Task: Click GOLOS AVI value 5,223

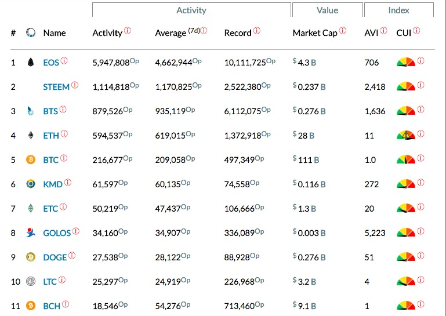Action: (x=375, y=233)
